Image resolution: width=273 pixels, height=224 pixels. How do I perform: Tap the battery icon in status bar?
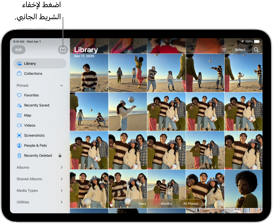point(257,41)
